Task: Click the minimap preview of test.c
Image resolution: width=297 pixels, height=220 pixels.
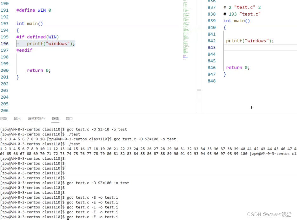Action: (x=187, y=30)
